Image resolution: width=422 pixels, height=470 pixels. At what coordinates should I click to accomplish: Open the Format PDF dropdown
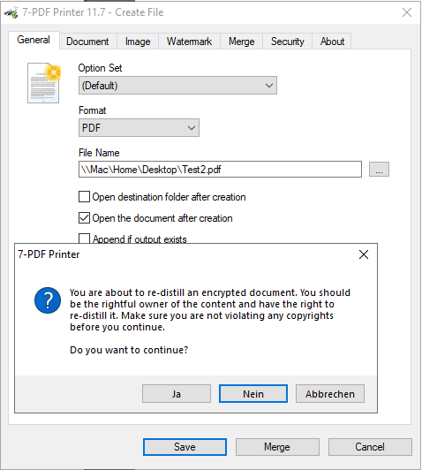[x=139, y=128]
